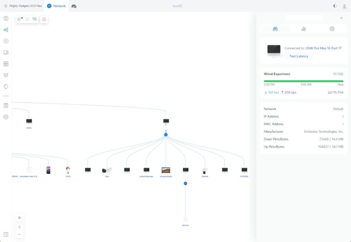Screen dimensions: 351x242
Task: Zoom in on the topology map
Action: coord(20,227)
